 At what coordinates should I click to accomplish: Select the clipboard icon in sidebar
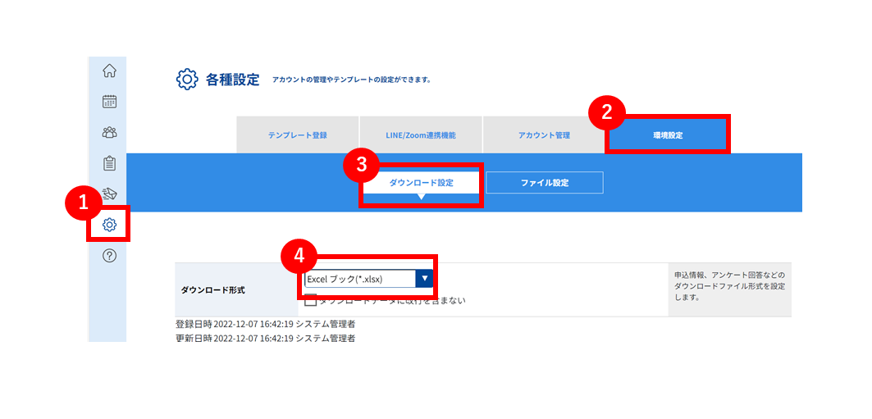tap(110, 163)
